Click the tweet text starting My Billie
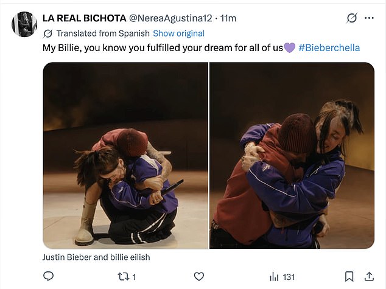Image resolution: width=386 pixels, height=289 pixels. tap(163, 47)
